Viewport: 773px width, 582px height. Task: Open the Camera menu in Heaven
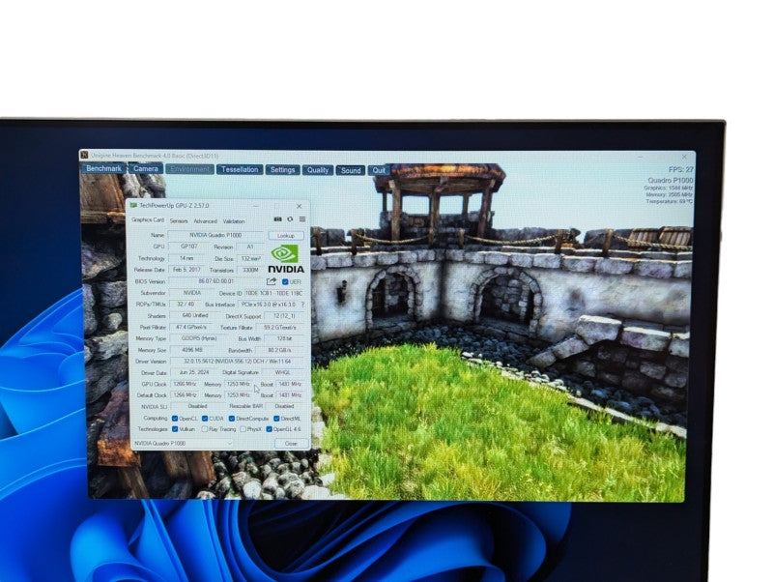click(x=146, y=168)
